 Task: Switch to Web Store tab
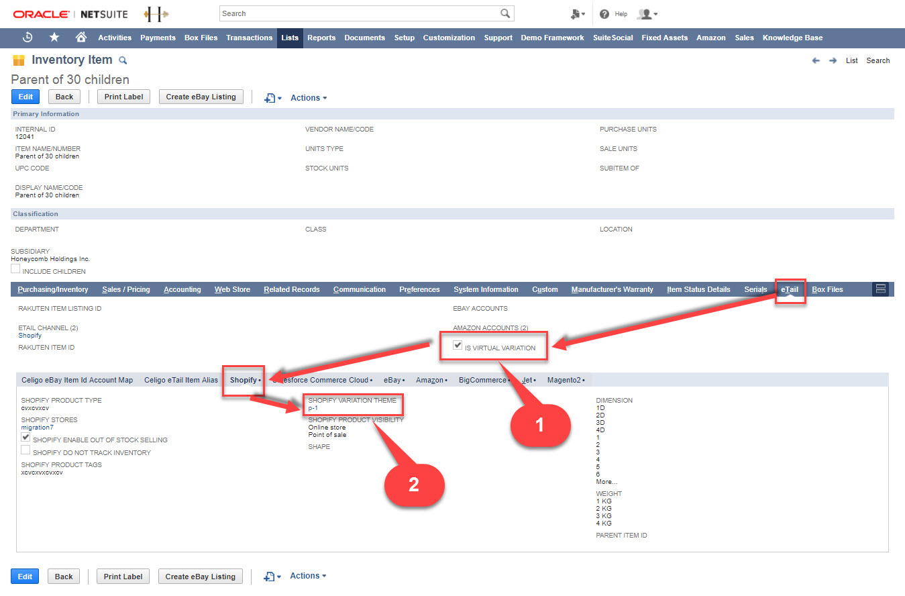click(x=232, y=289)
